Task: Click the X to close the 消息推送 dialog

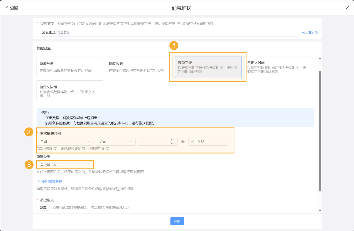Action: pos(347,8)
